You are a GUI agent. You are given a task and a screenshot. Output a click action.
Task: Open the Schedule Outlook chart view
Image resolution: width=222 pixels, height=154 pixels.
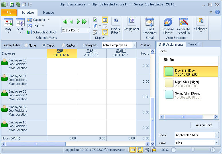(x=42, y=32)
